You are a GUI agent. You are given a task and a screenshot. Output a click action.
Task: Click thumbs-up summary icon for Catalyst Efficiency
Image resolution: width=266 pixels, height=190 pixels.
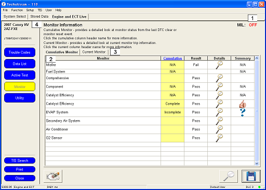coord(243,104)
